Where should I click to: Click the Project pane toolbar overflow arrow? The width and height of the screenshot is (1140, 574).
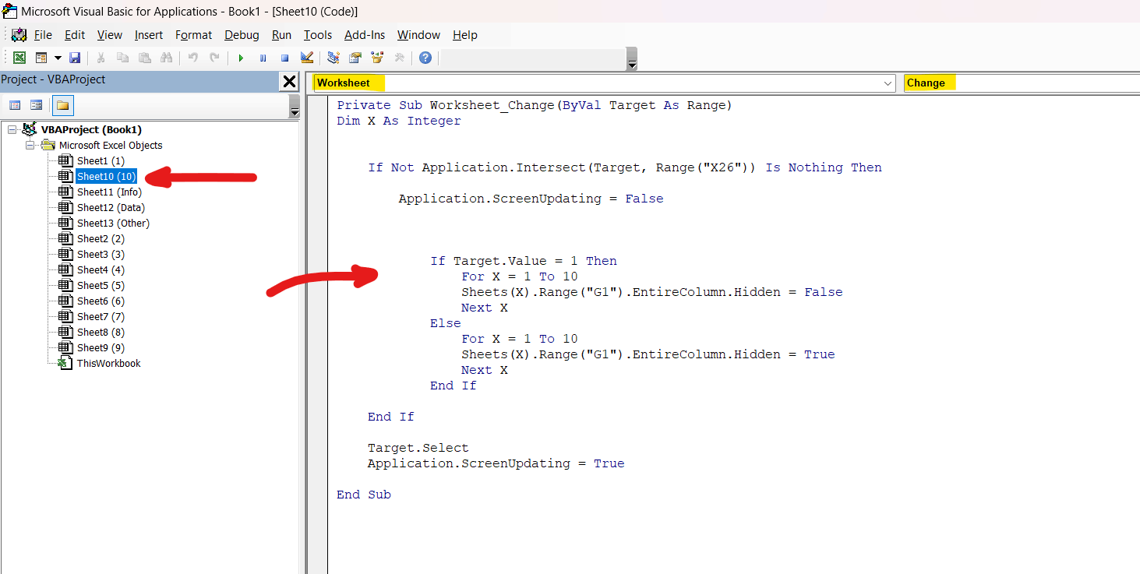[x=294, y=105]
